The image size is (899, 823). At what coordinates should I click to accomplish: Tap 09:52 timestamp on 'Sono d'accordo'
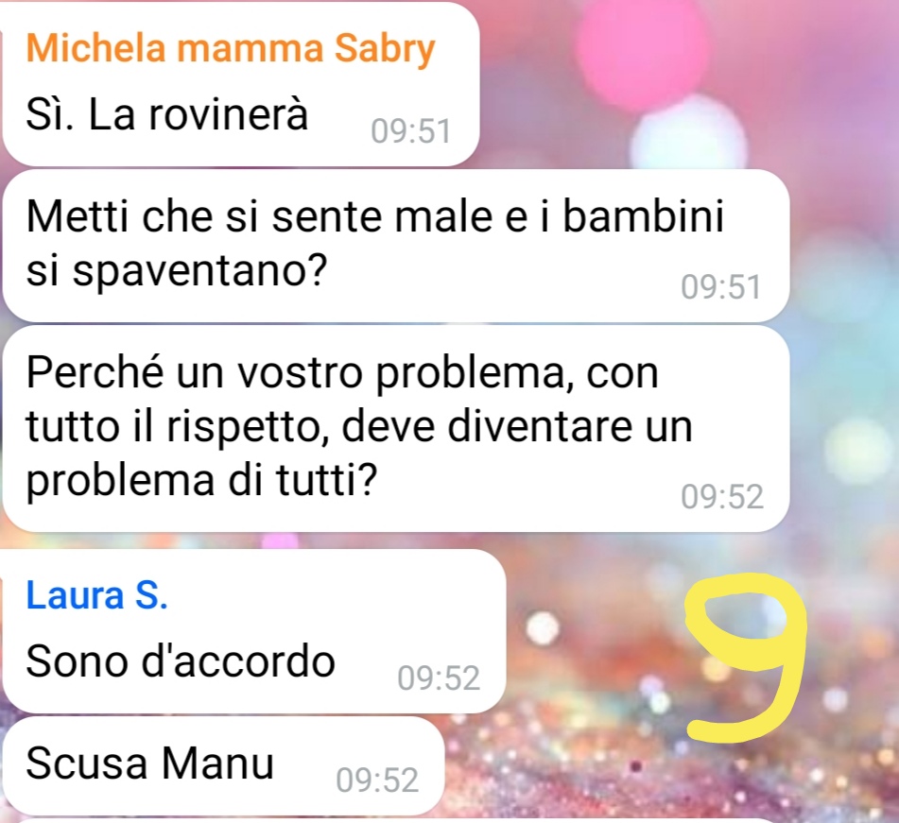[439, 678]
